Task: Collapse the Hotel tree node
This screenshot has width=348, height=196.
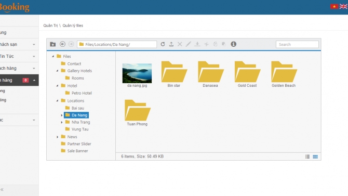Action: pos(57,86)
